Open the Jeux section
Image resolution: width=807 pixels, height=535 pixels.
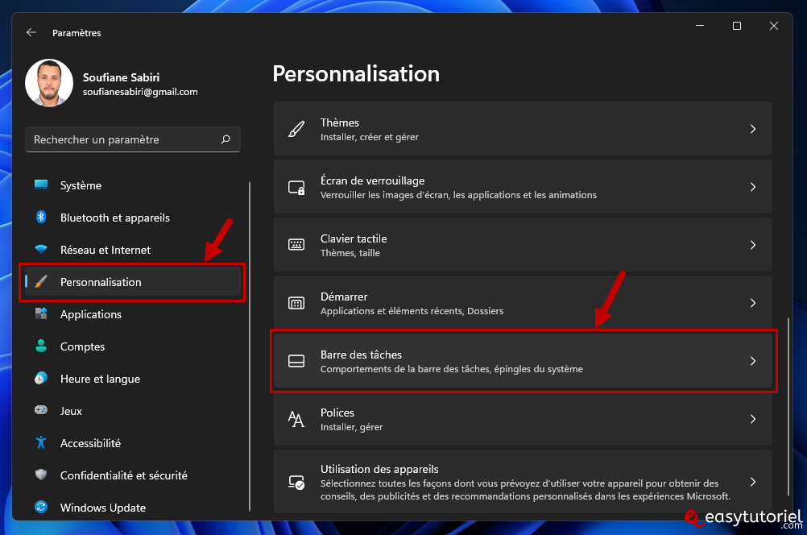tap(133, 411)
